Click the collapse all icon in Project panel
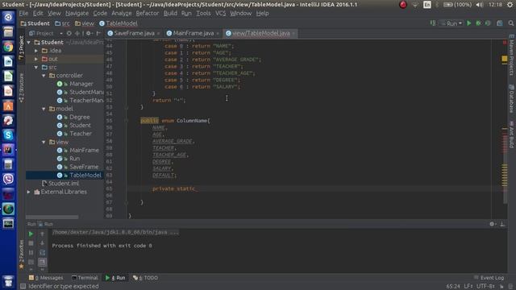The width and height of the screenshot is (516, 290). point(77,33)
